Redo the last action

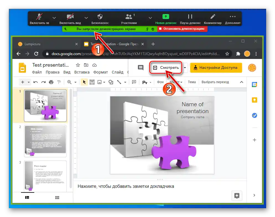click(43, 82)
